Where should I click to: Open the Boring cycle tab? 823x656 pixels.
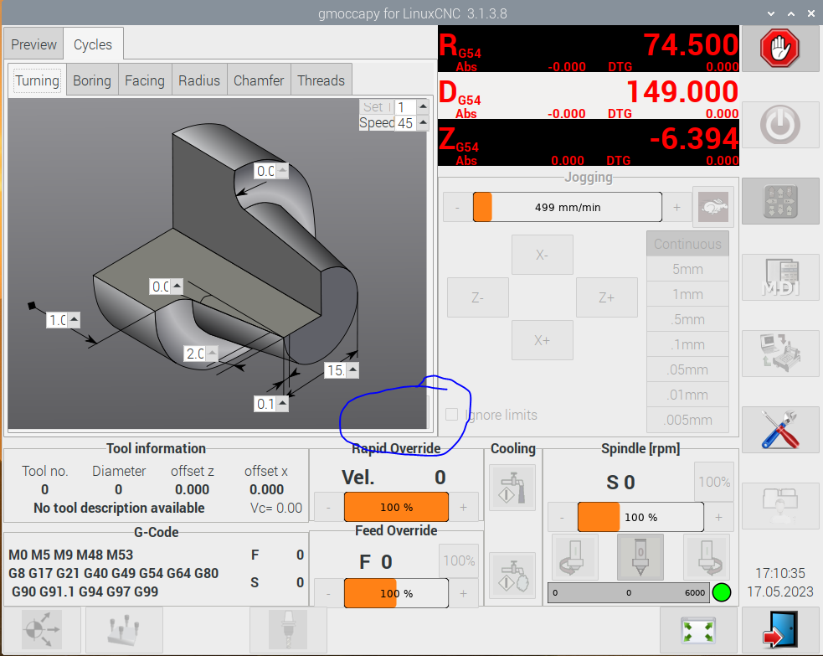pos(92,80)
